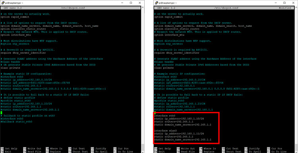The image size is (298, 153).
Task: Click 'require dhcp_server_identifier' line in left window
Action: pyautogui.click(x=23, y=53)
